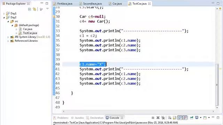223x125 pixels.
Task: Select the src folder
Action: coord(16,22)
